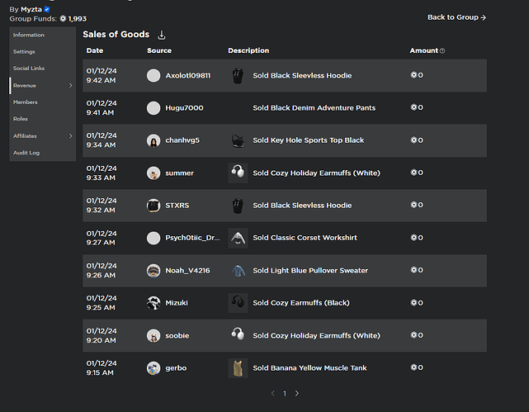
Task: Click Noah_V4216's avatar icon
Action: pos(154,271)
